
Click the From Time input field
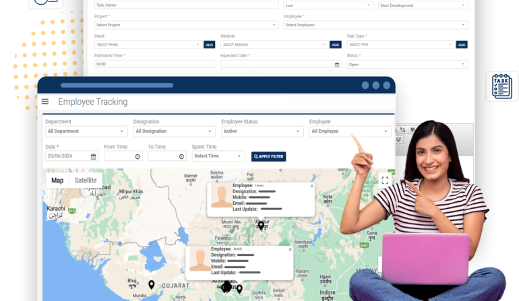pyautogui.click(x=123, y=156)
